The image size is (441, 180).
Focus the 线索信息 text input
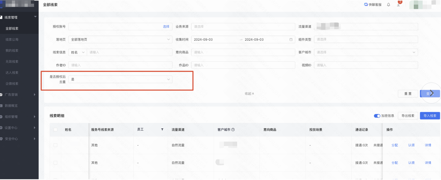129,52
